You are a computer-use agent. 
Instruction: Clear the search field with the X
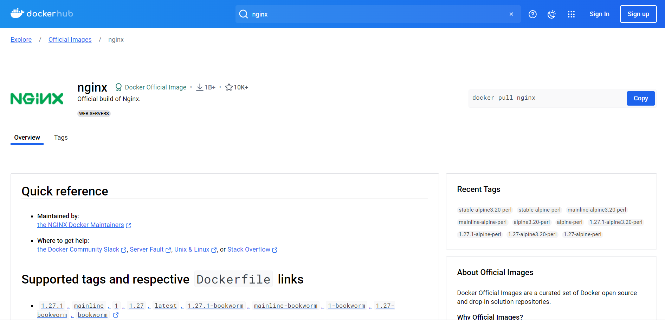[x=511, y=14]
